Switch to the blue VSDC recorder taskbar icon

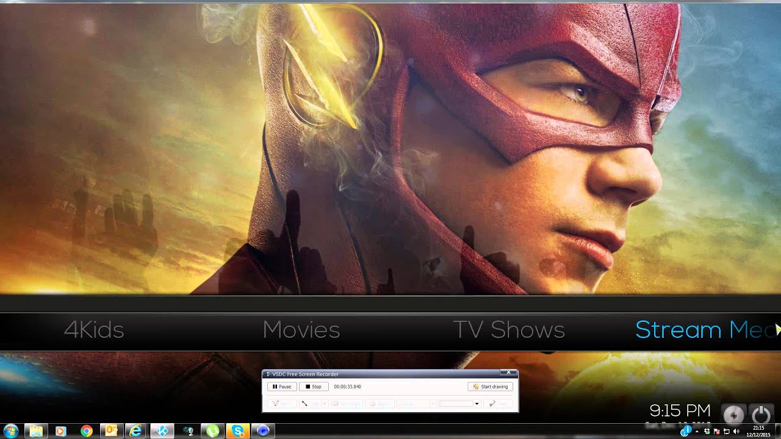pyautogui.click(x=263, y=431)
